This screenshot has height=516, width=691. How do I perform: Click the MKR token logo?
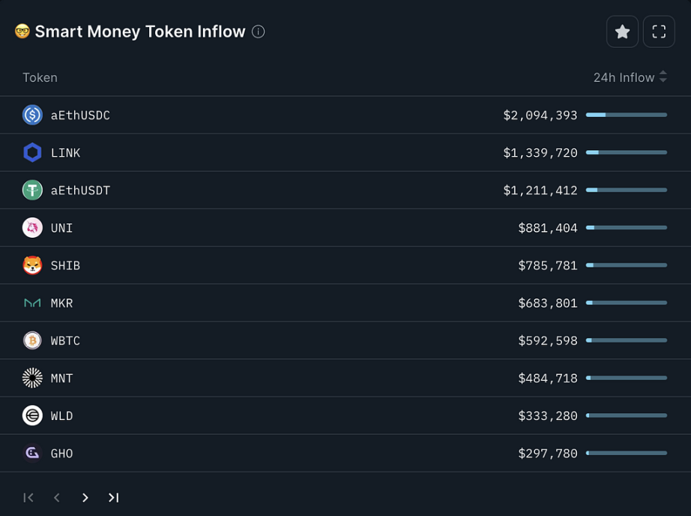[32, 303]
